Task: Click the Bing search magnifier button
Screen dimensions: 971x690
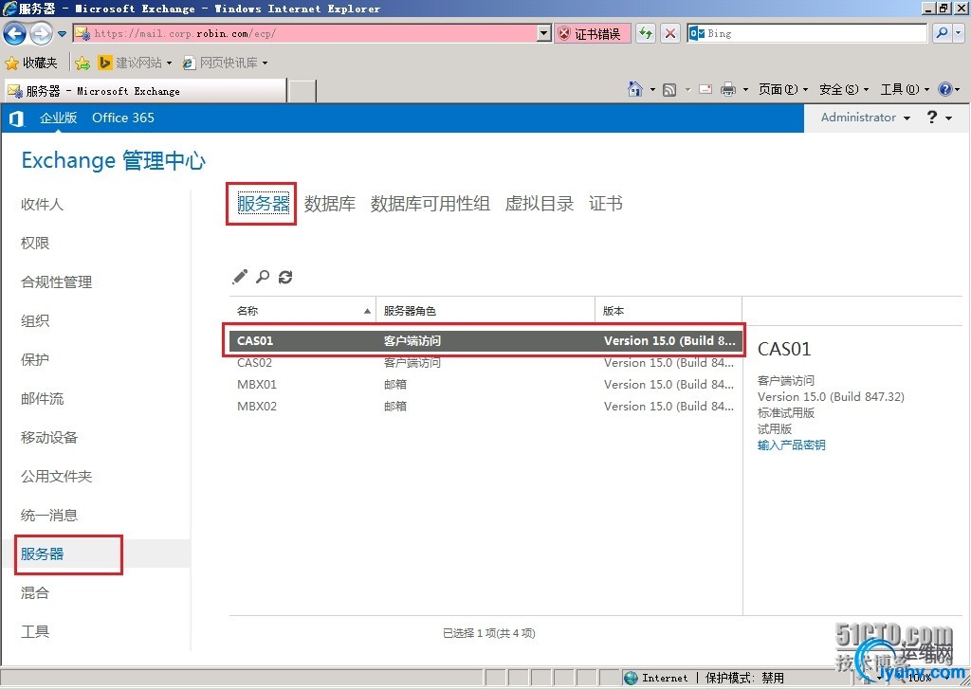Action: pos(942,33)
